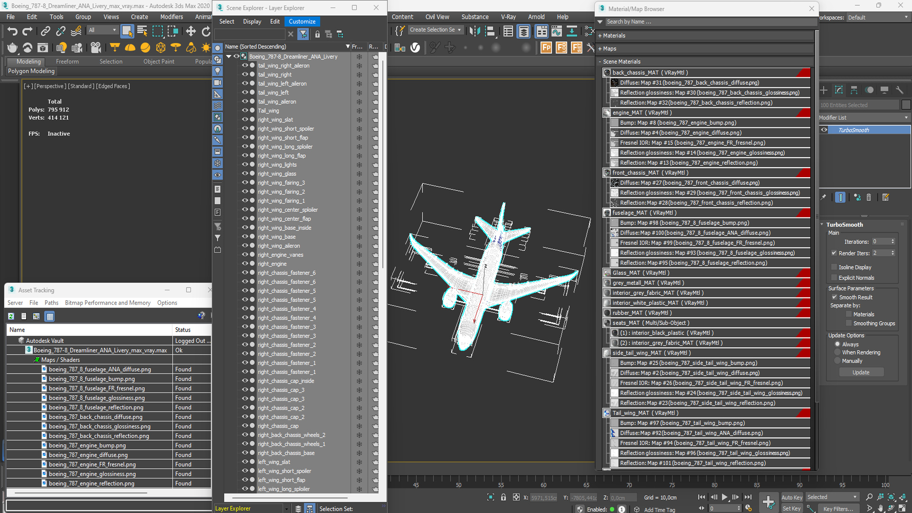Click the Bind to Space Warp icon
Image resolution: width=912 pixels, height=513 pixels.
[x=76, y=31]
